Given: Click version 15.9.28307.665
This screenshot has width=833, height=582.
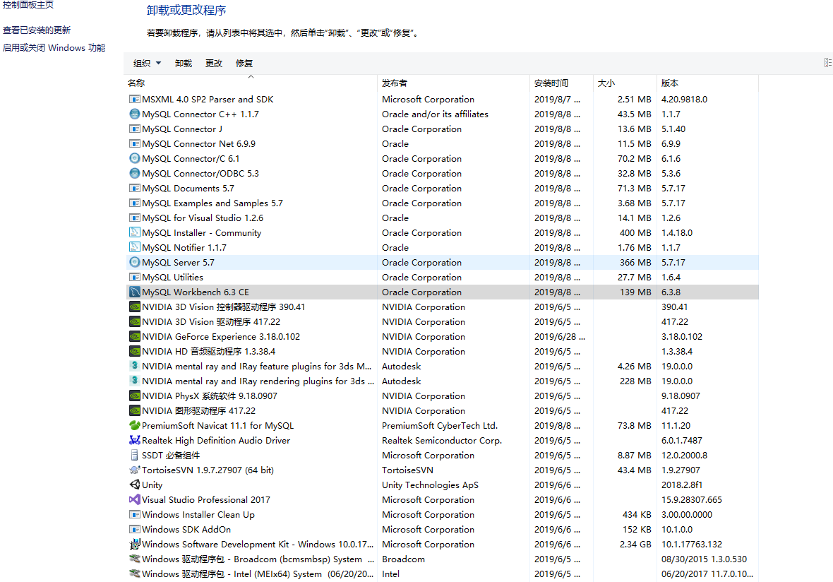Looking at the screenshot, I should tap(691, 499).
